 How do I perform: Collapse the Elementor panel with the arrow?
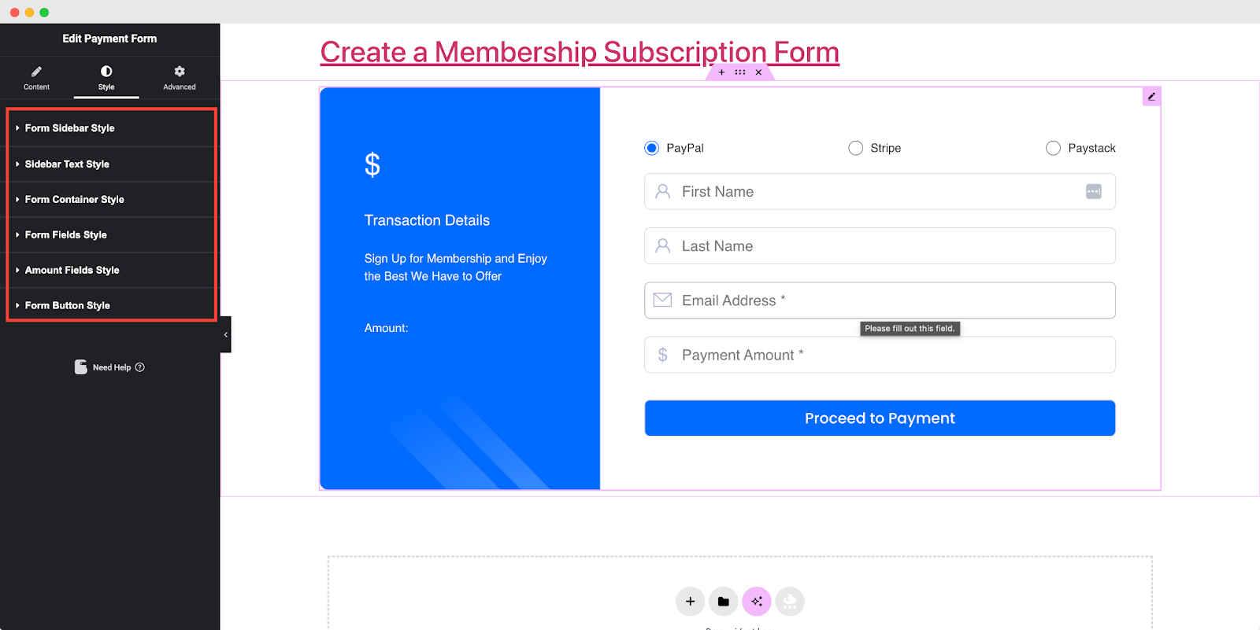tap(225, 333)
